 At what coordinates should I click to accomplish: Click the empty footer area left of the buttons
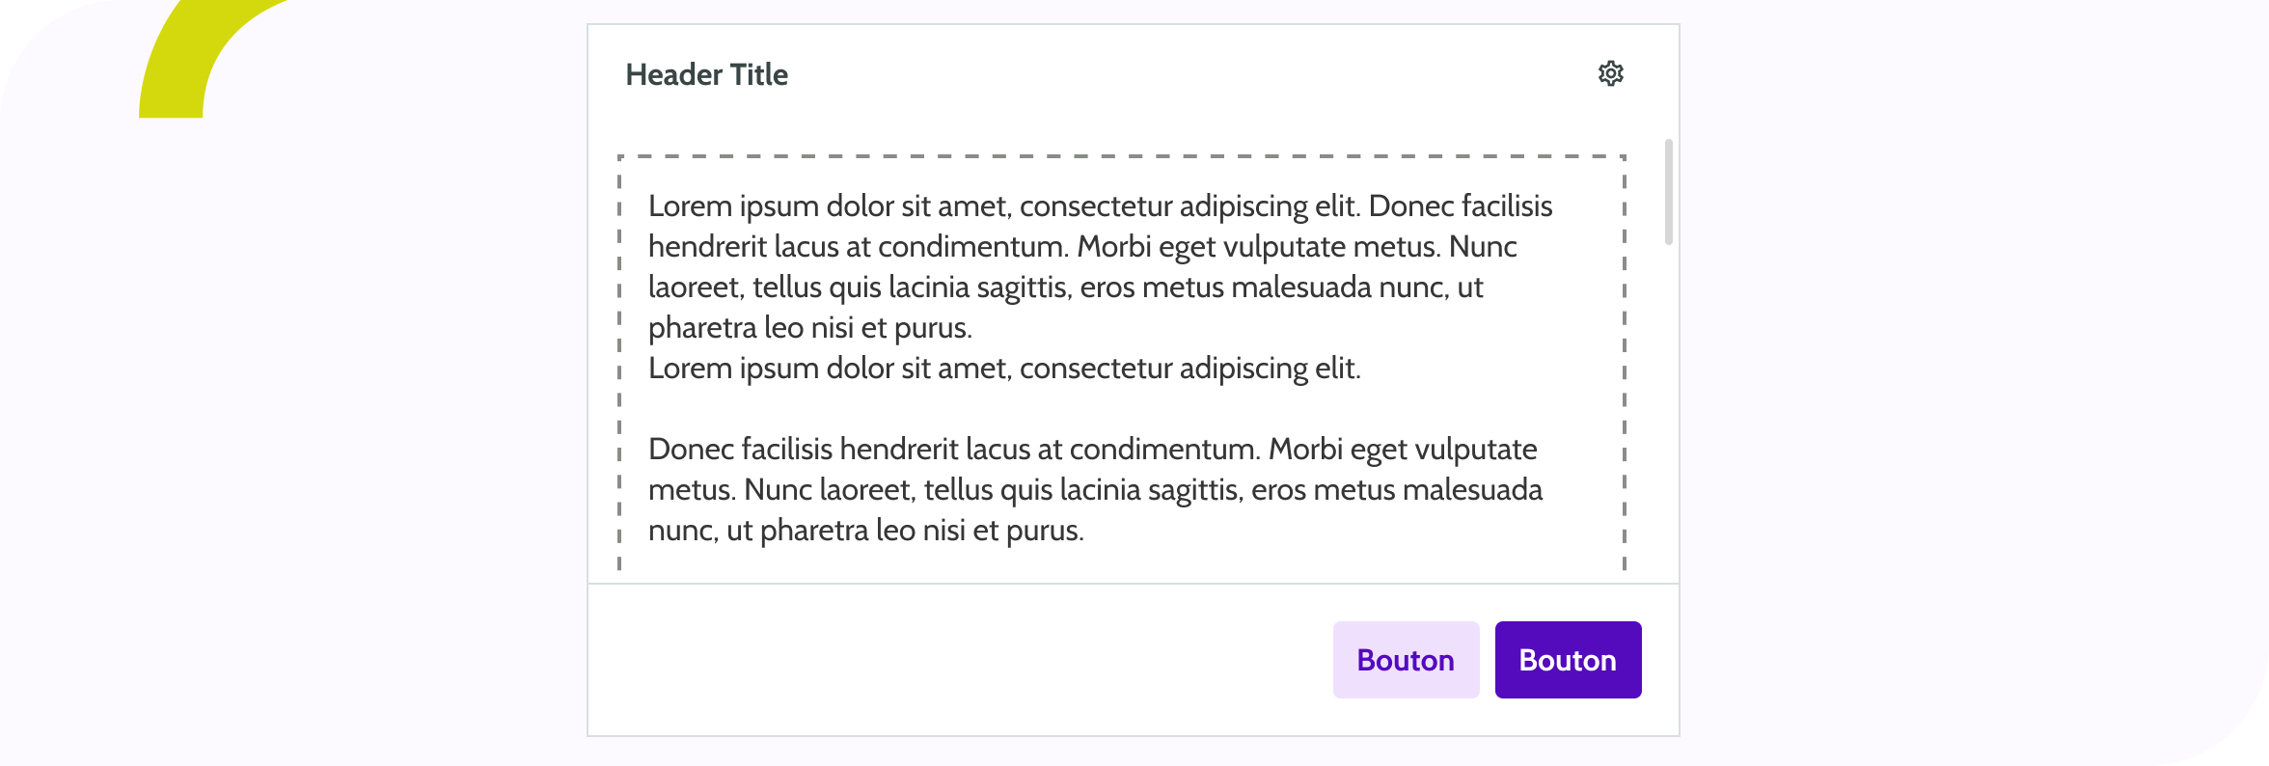[955, 660]
